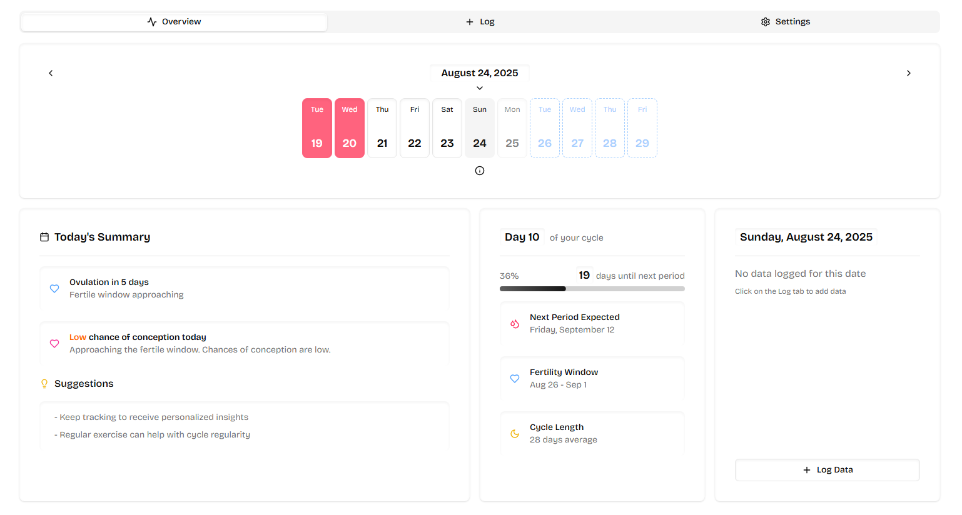
Task: Go to previous week with left chevron
Action: [51, 73]
